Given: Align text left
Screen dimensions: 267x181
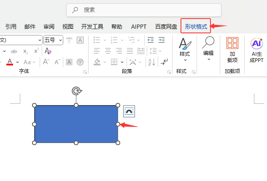Looking at the screenshot, I should pyautogui.click(x=97, y=51).
